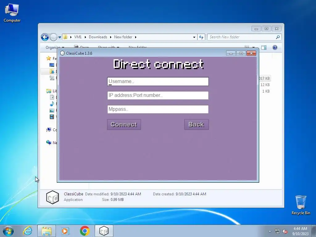Click the Size value 0.99 MB
The height and width of the screenshot is (237, 316).
(x=117, y=200)
